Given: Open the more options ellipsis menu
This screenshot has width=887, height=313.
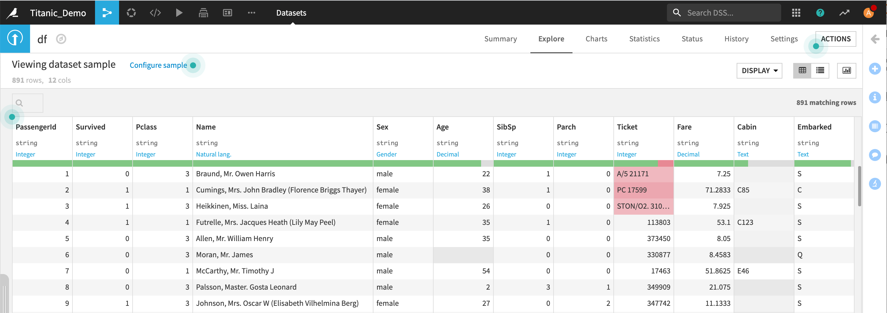Looking at the screenshot, I should pyautogui.click(x=251, y=13).
